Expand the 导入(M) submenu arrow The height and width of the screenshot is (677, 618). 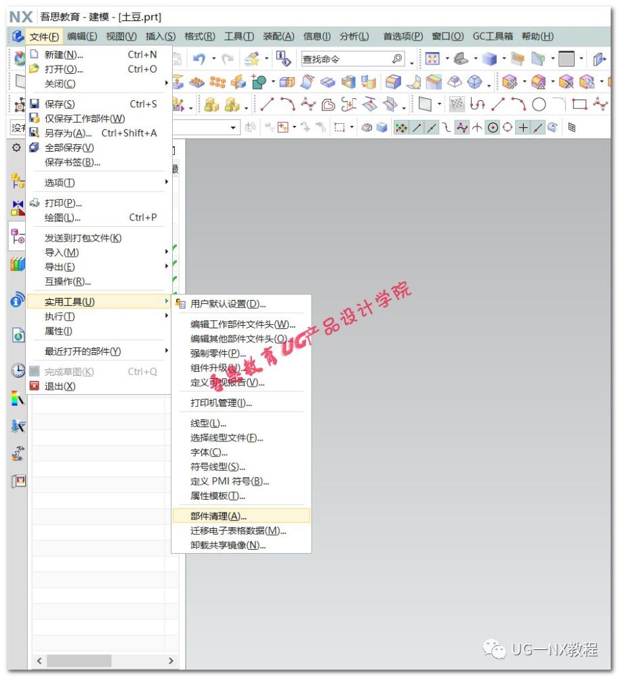167,252
